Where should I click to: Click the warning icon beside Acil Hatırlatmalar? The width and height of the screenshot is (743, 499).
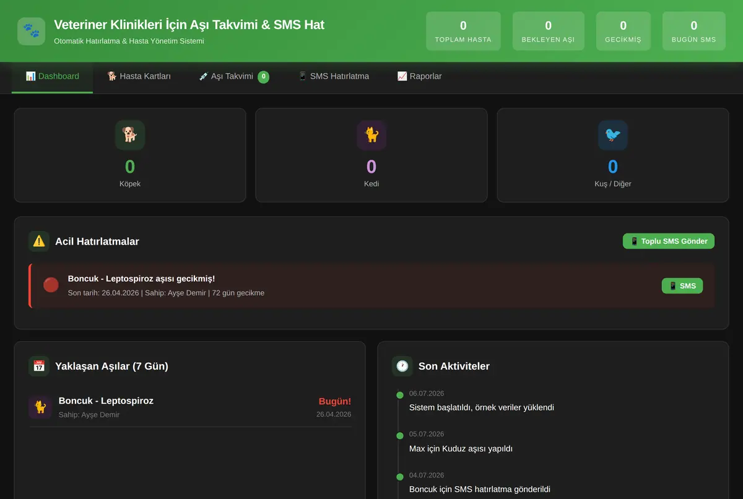(x=39, y=241)
